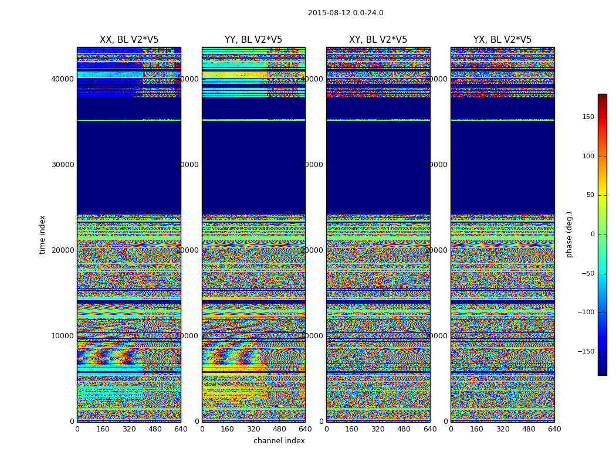616x469 pixels.
Task: Click the 160 x-tick under the YX plot
Action: 476,429
